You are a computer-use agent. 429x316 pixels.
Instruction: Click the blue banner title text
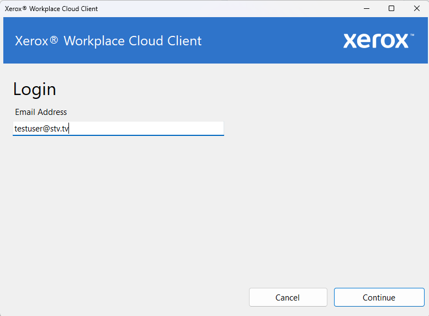click(x=108, y=41)
